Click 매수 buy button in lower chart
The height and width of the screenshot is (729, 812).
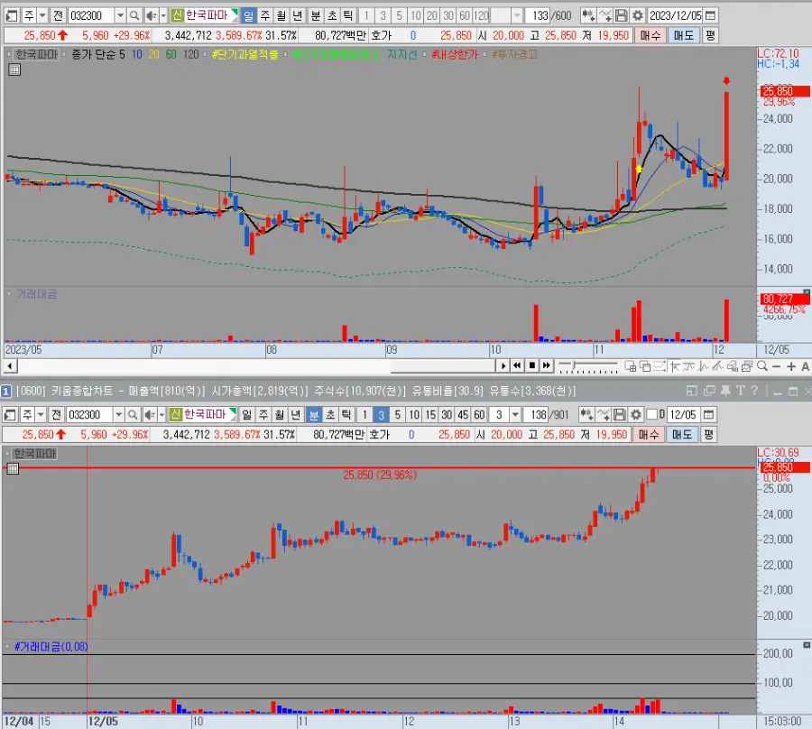649,434
